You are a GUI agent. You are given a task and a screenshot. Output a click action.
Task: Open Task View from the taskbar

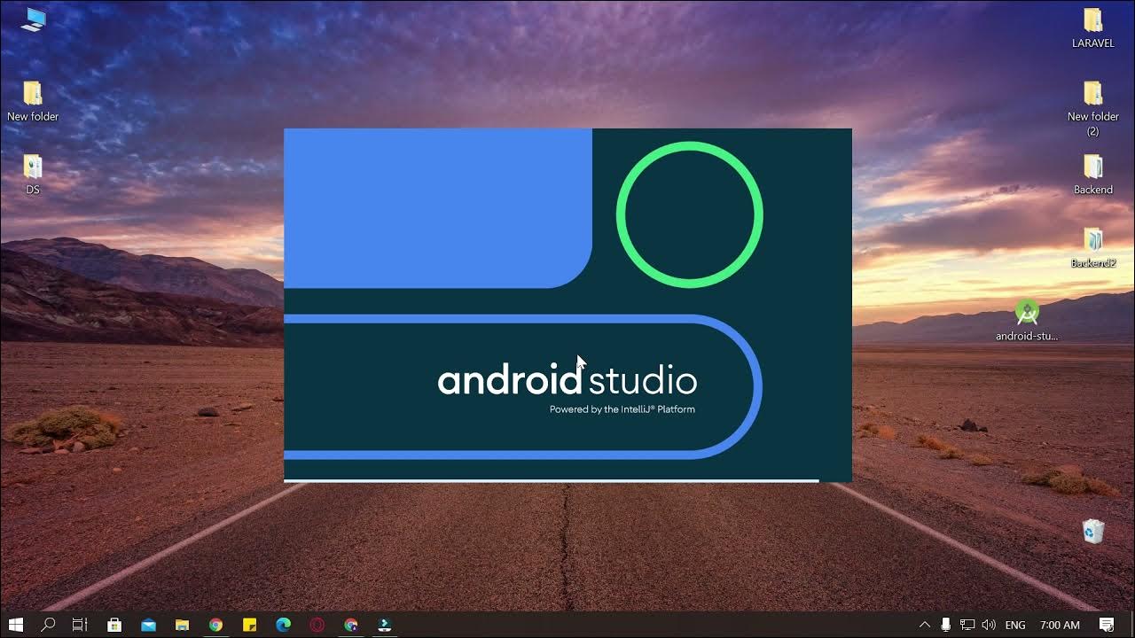point(80,625)
